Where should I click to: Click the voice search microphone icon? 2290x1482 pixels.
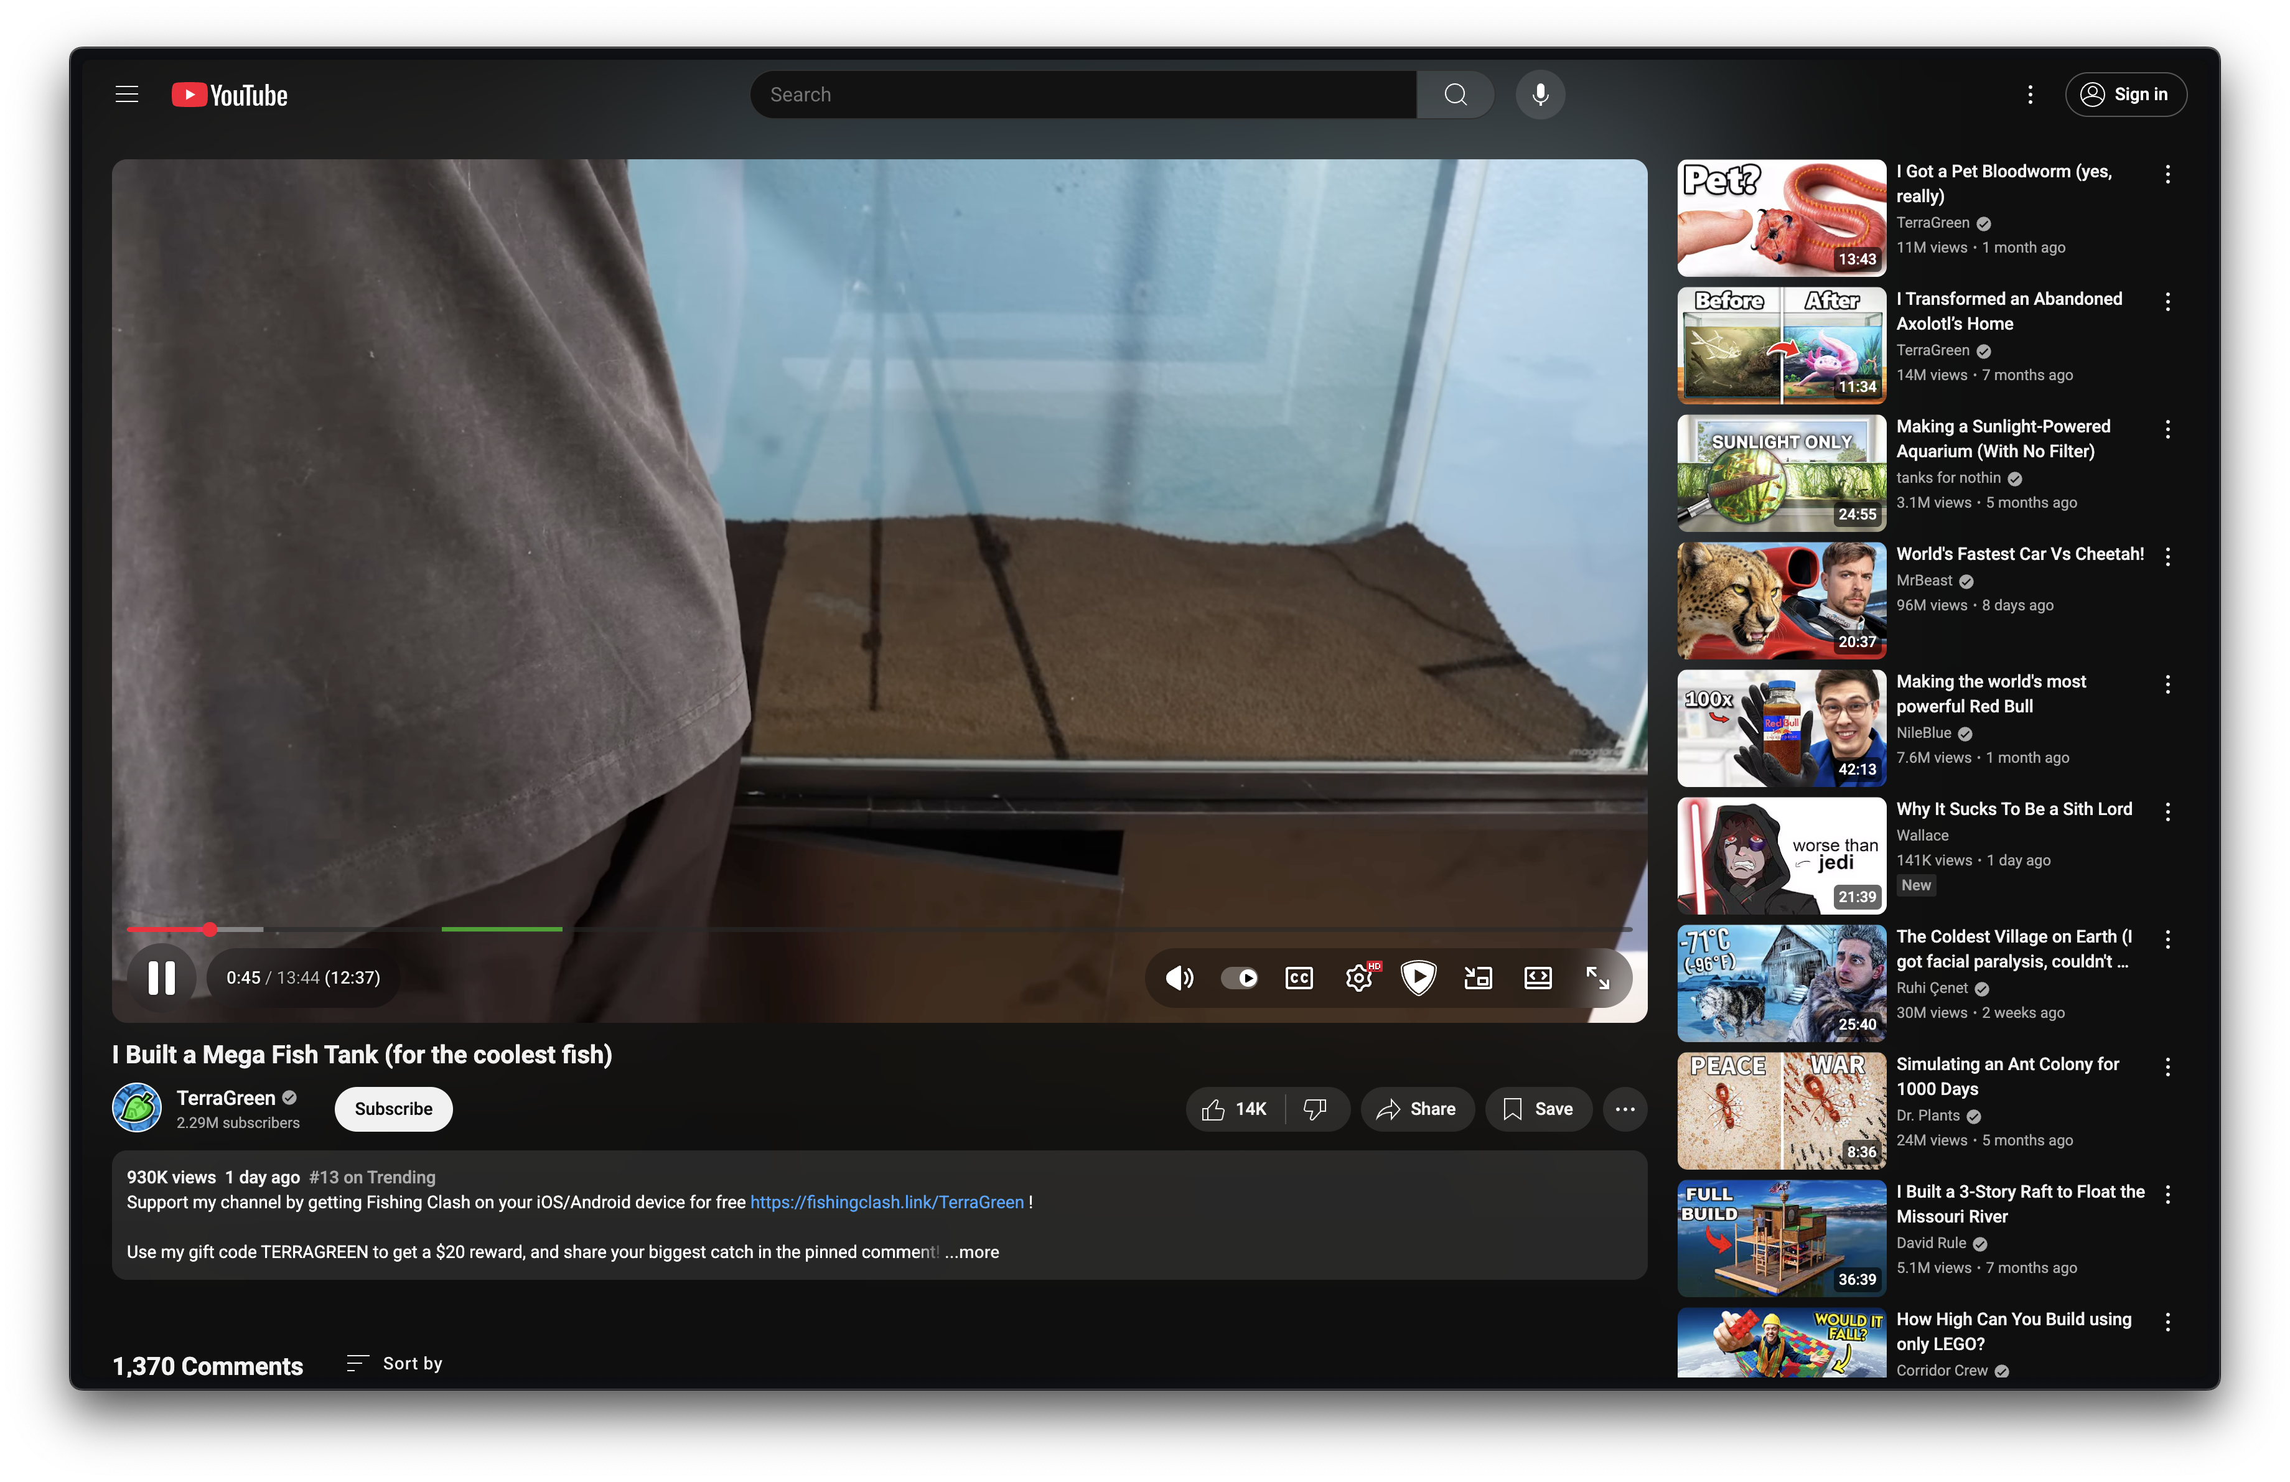1540,94
